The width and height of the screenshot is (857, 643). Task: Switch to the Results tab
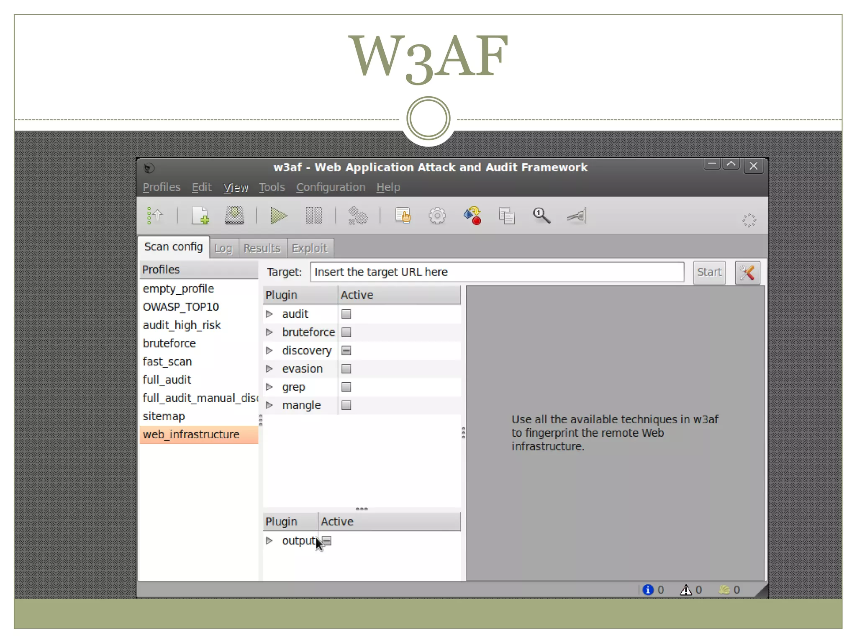click(262, 249)
